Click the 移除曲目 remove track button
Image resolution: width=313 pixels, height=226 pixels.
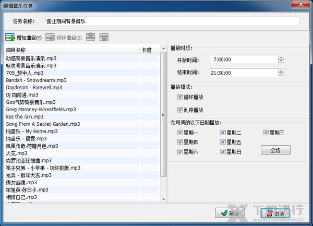coord(64,38)
